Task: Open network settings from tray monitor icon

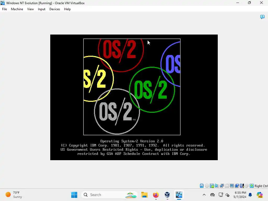Action: (x=221, y=195)
